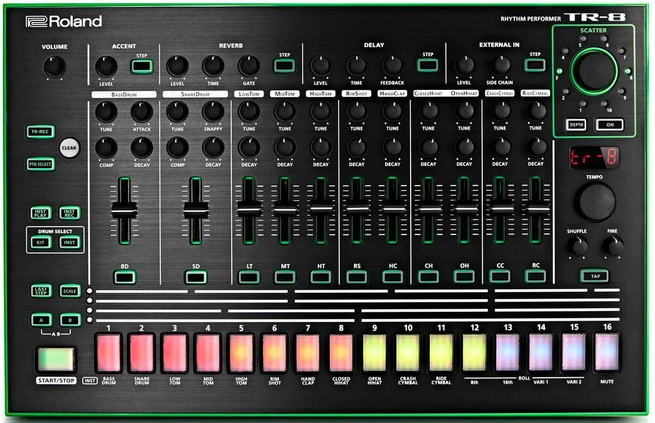Viewport: 655px width, 423px height.
Task: Click the large Scatter dial
Action: pos(594,70)
